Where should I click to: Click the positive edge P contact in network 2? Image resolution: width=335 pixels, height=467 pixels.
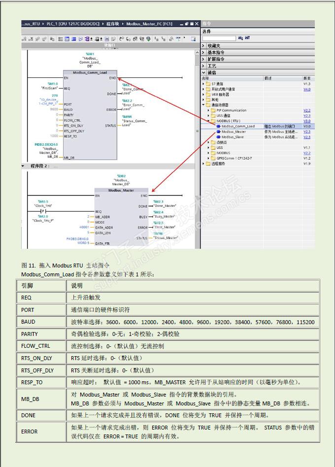43,211
